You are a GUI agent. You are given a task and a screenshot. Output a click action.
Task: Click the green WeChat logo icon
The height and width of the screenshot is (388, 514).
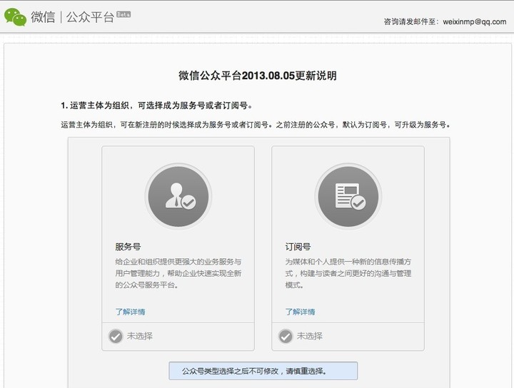click(15, 16)
